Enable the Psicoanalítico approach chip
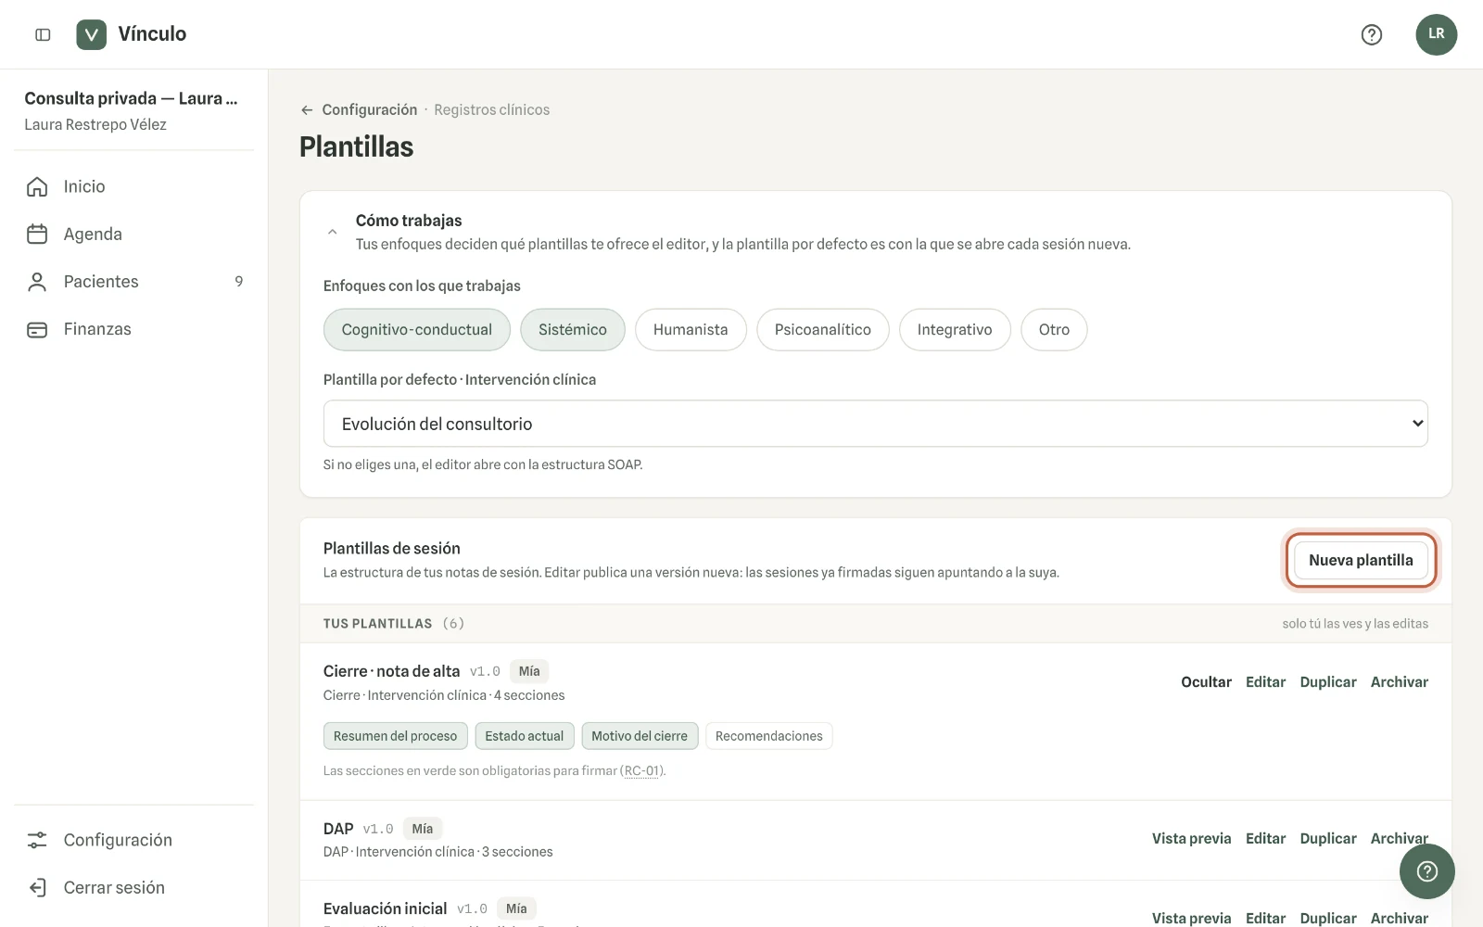This screenshot has width=1483, height=927. click(x=822, y=329)
